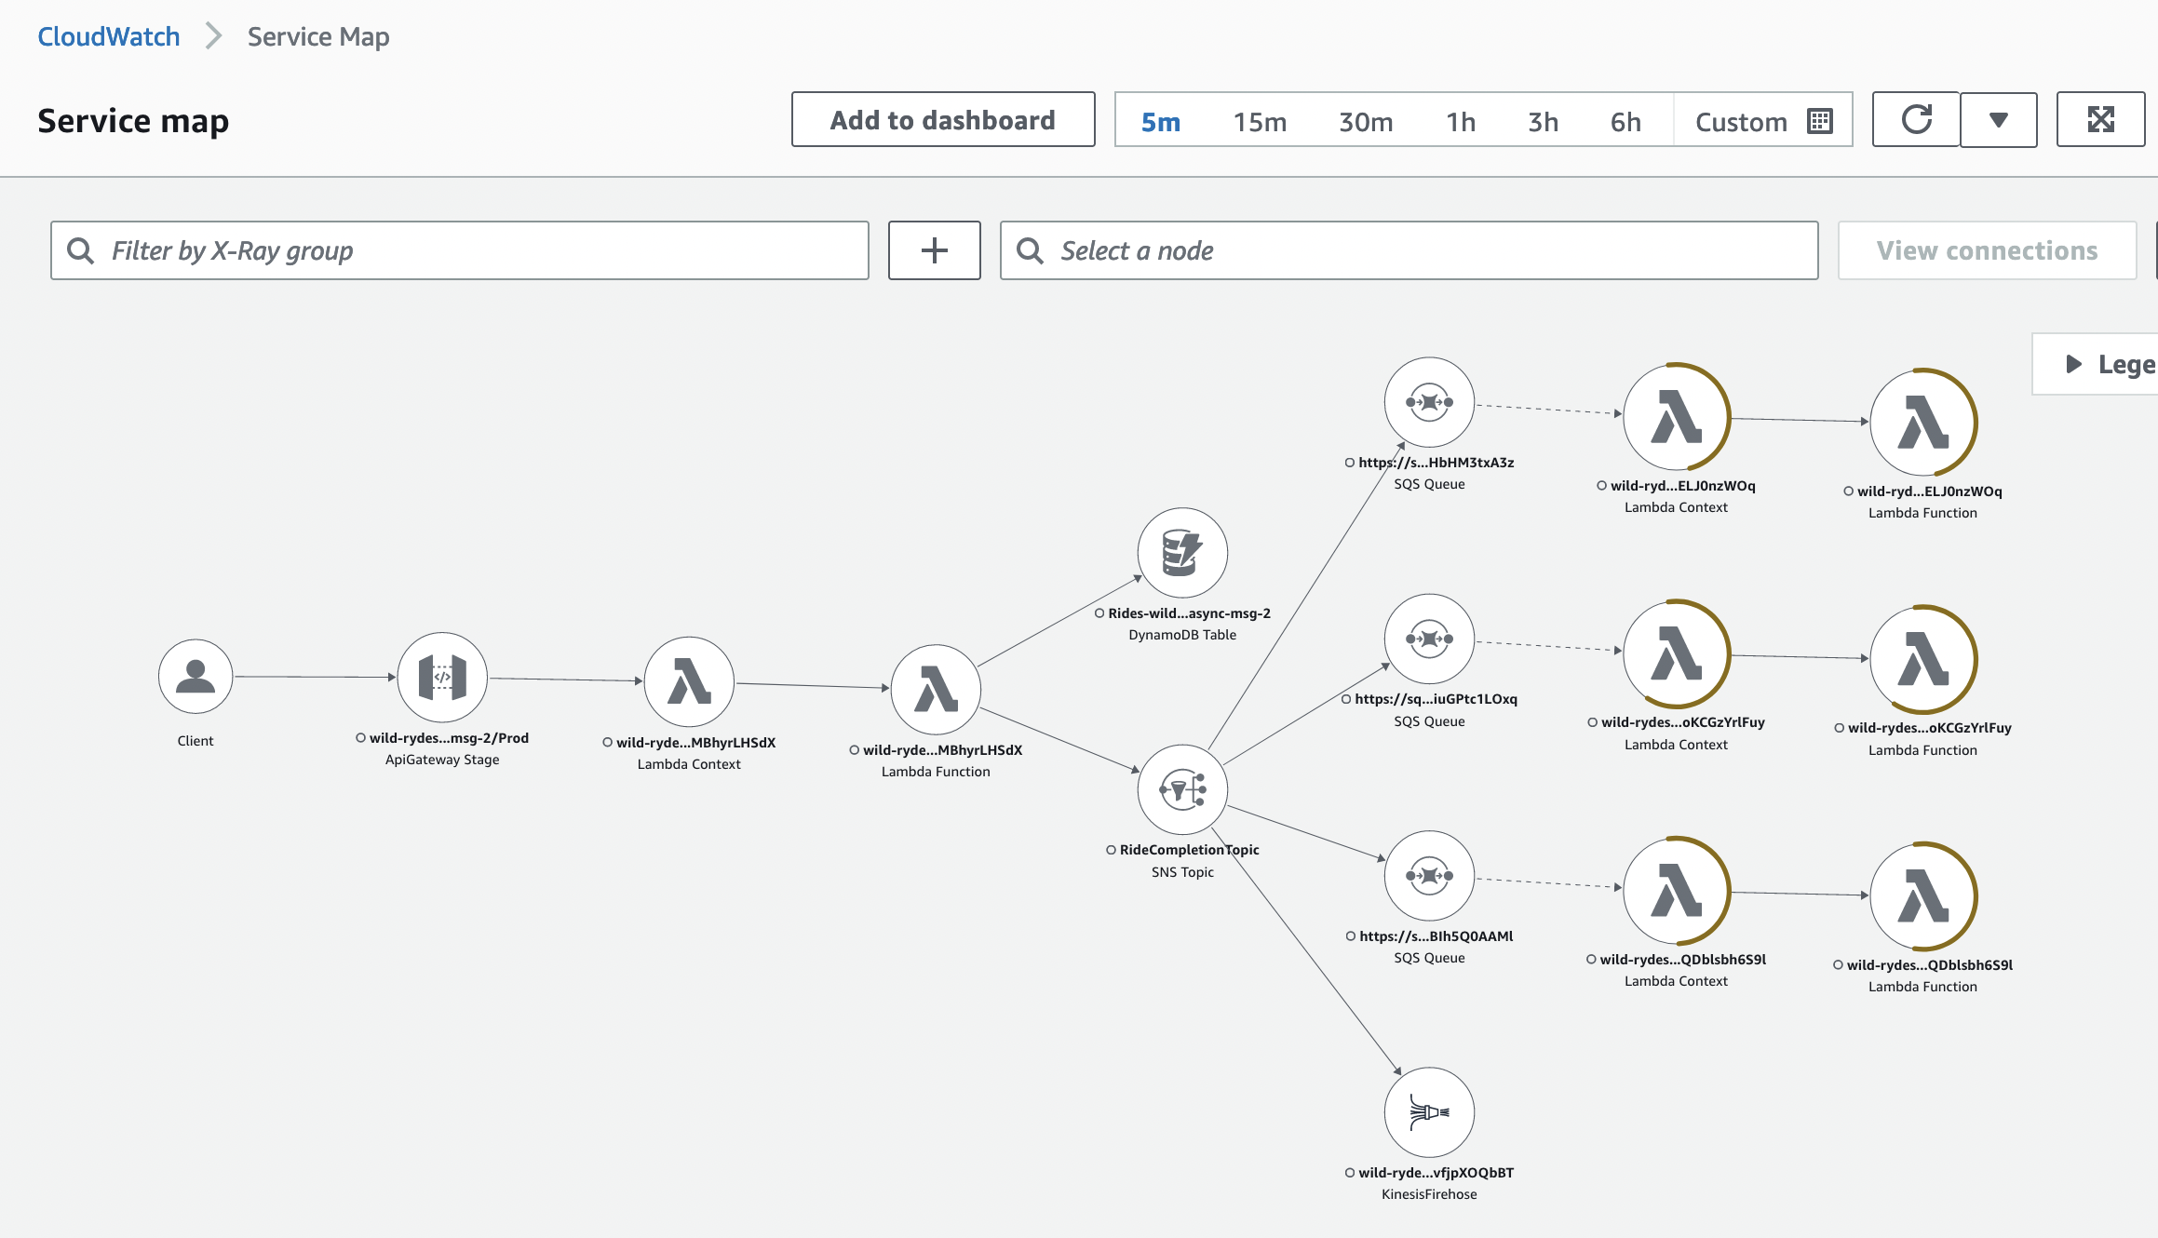Select the wild-ryde...MBhyrLHSdX Lambda Function node
Image resolution: width=2158 pixels, height=1238 pixels.
(936, 689)
